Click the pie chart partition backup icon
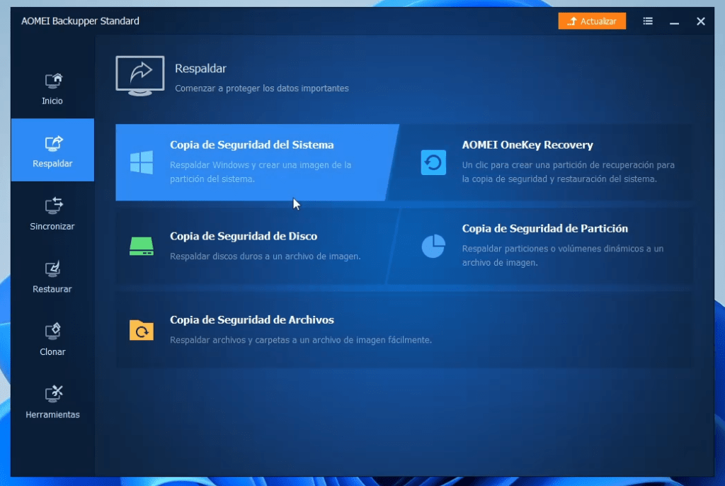 click(433, 246)
